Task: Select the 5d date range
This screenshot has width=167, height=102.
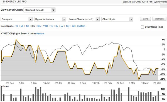Action: (x=22, y=26)
